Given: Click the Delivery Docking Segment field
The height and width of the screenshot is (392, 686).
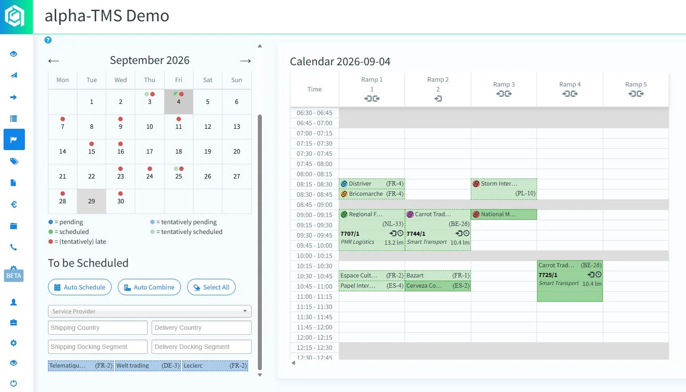Looking at the screenshot, I should [x=201, y=347].
